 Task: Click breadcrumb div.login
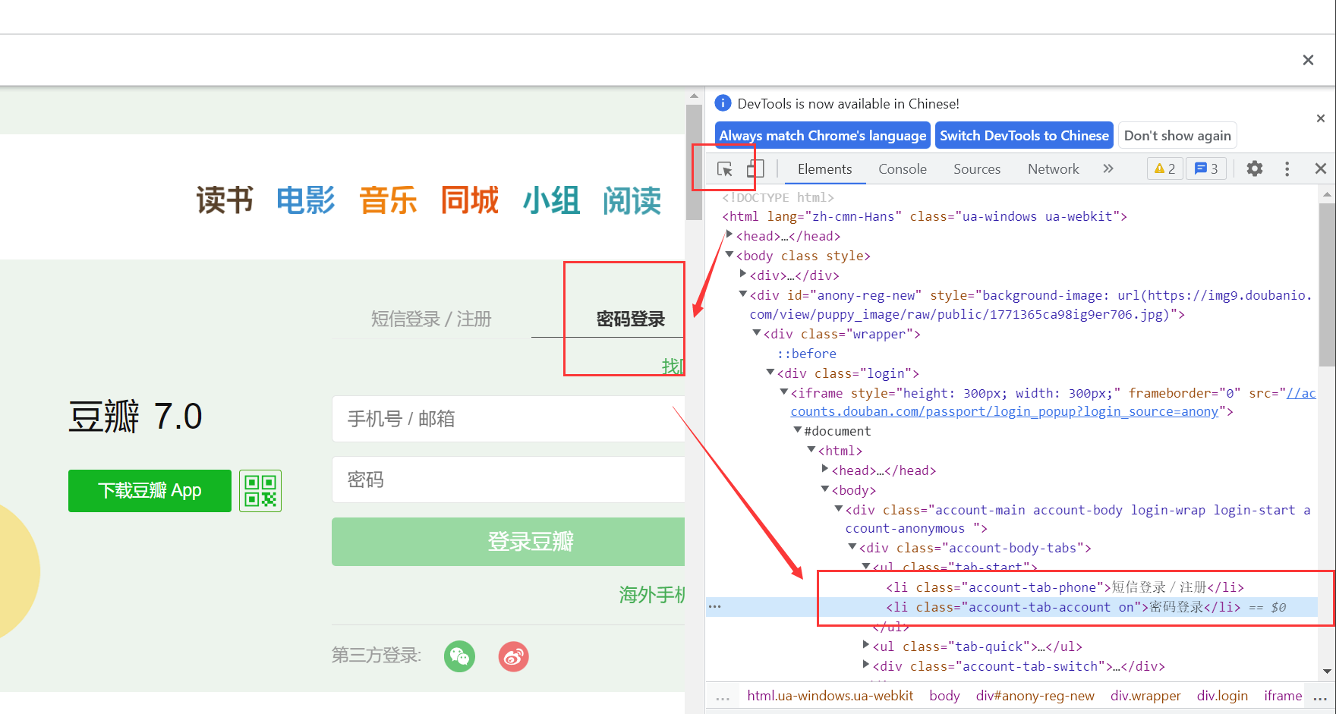(x=1222, y=696)
